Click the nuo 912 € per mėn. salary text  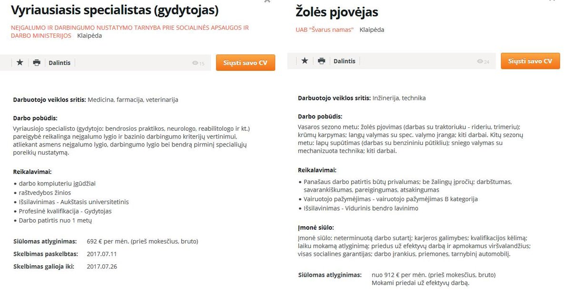point(433,275)
